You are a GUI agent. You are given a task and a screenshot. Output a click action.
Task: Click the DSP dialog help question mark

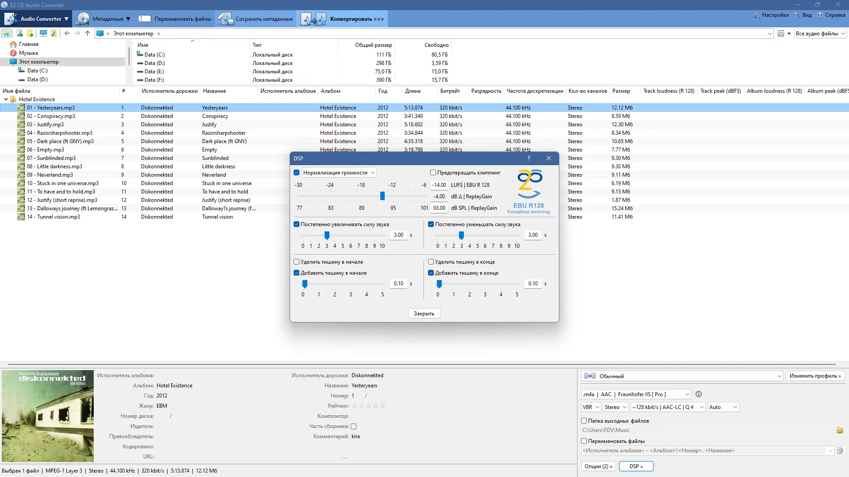tap(529, 158)
